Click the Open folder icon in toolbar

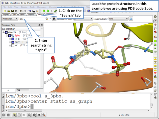point(9,11)
